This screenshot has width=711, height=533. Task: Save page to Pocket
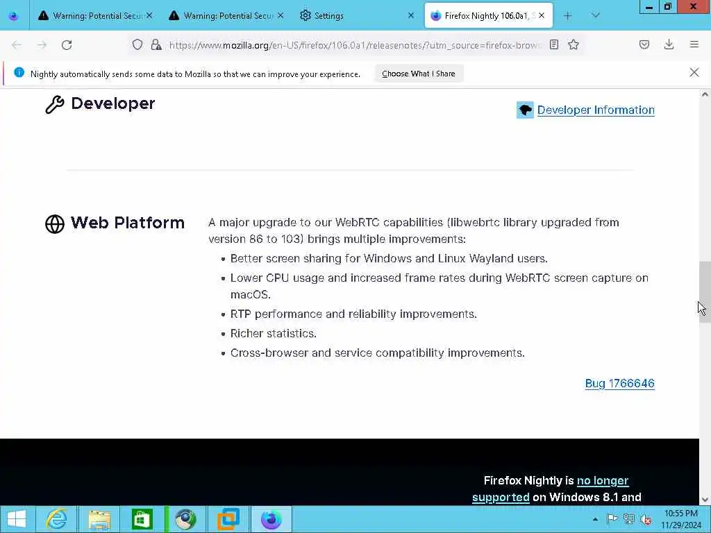pyautogui.click(x=644, y=44)
